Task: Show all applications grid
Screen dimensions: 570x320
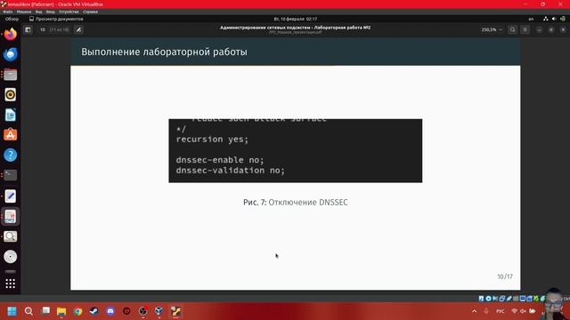Action: click(x=10, y=284)
